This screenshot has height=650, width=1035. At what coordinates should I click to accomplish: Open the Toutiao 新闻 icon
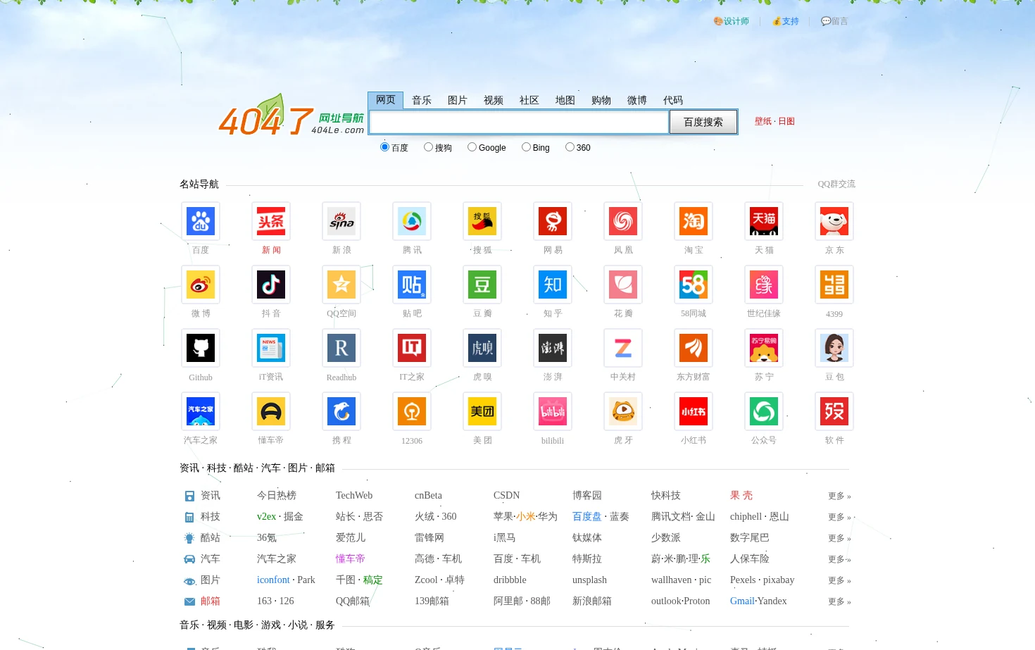coord(271,221)
